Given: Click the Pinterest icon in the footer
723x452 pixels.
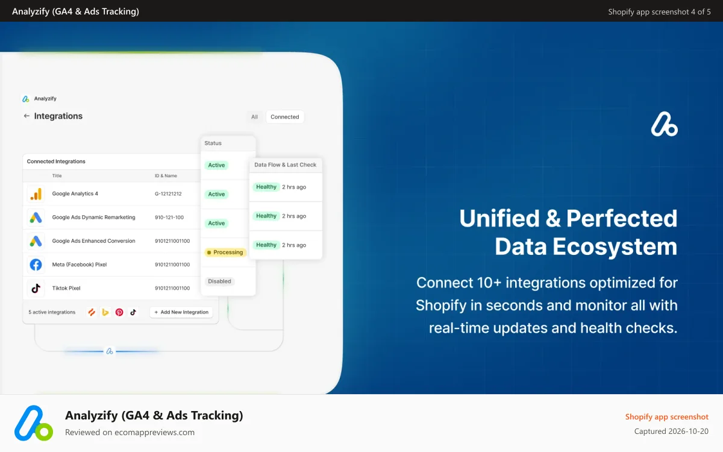Looking at the screenshot, I should point(119,312).
